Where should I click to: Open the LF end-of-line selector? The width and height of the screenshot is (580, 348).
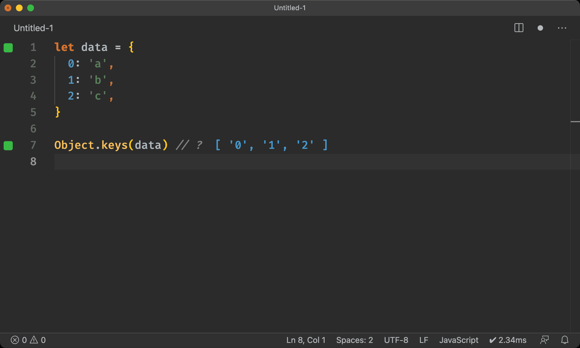click(x=424, y=340)
